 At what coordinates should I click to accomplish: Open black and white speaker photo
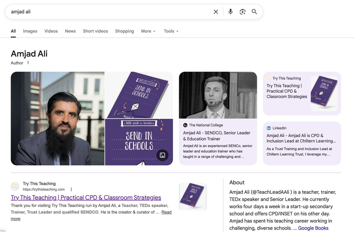[x=218, y=95]
